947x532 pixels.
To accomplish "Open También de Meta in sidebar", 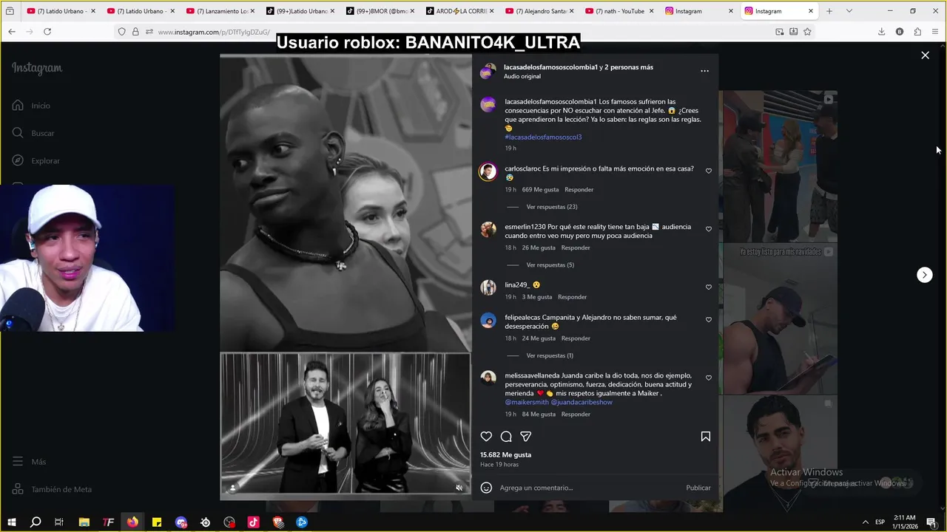I will click(52, 489).
